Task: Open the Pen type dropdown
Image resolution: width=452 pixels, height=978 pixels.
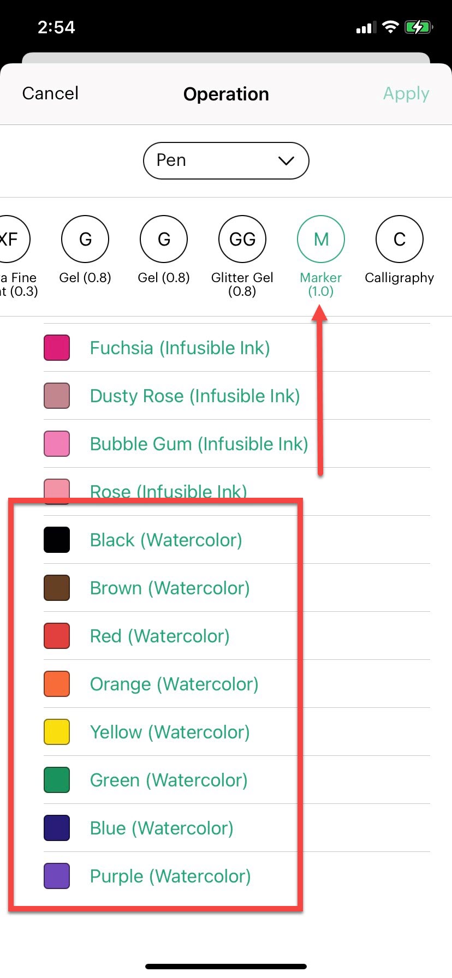Action: coord(226,160)
